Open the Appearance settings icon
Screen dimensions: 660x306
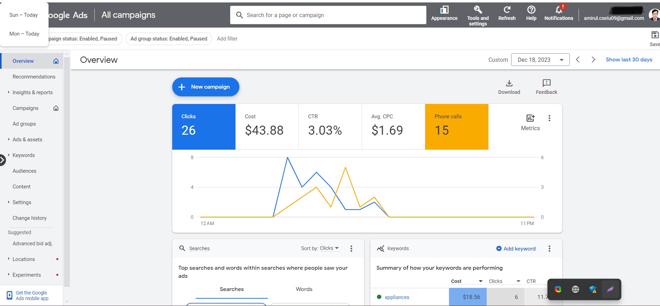click(x=444, y=10)
